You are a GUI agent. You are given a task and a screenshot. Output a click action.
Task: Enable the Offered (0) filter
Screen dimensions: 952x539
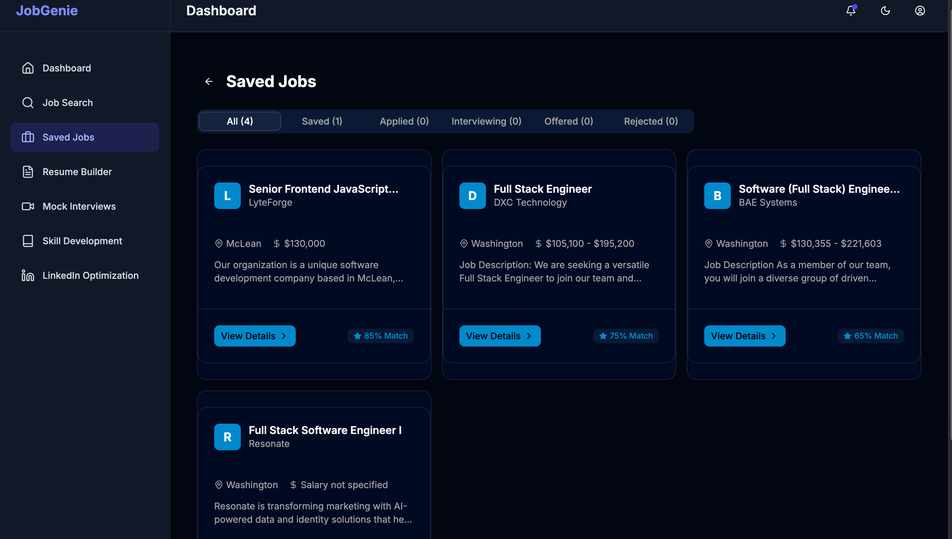(569, 121)
